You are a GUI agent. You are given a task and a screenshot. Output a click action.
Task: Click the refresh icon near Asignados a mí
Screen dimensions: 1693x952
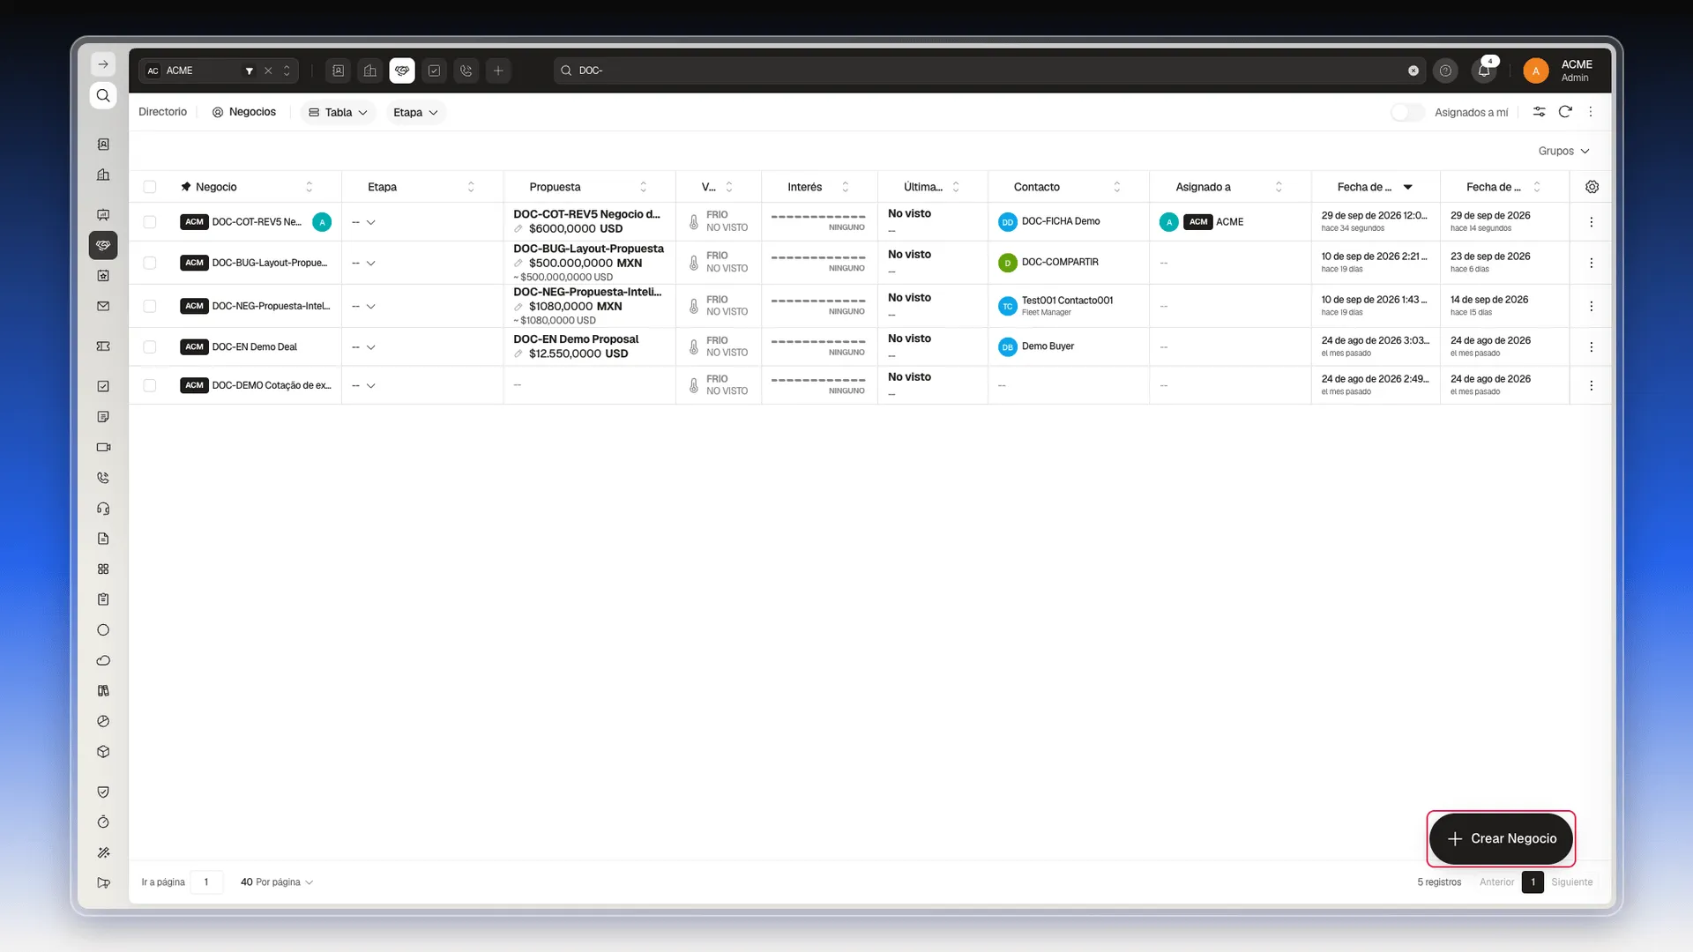pos(1565,112)
